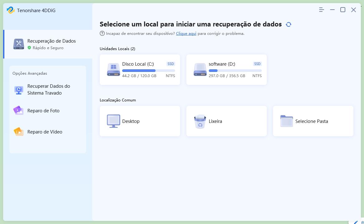Follow the 'Clique aqui' link
The width and height of the screenshot is (364, 224).
point(186,34)
